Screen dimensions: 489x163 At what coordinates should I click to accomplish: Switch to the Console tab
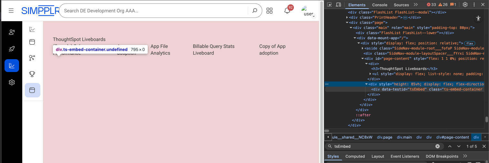380,5
